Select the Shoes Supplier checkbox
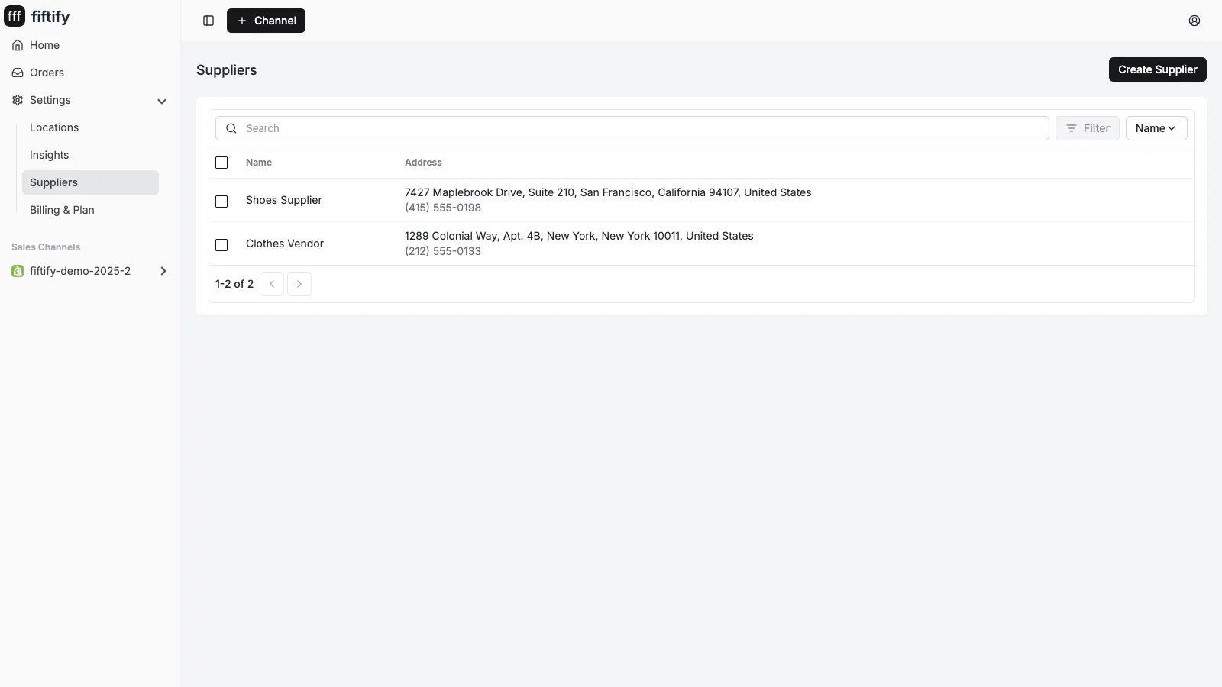Image resolution: width=1222 pixels, height=687 pixels. click(x=221, y=202)
